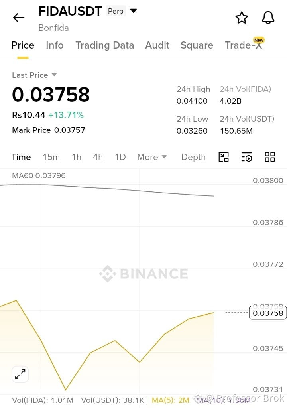287x408 pixels.
Task: Select the 1h chart interval
Action: pyautogui.click(x=77, y=157)
